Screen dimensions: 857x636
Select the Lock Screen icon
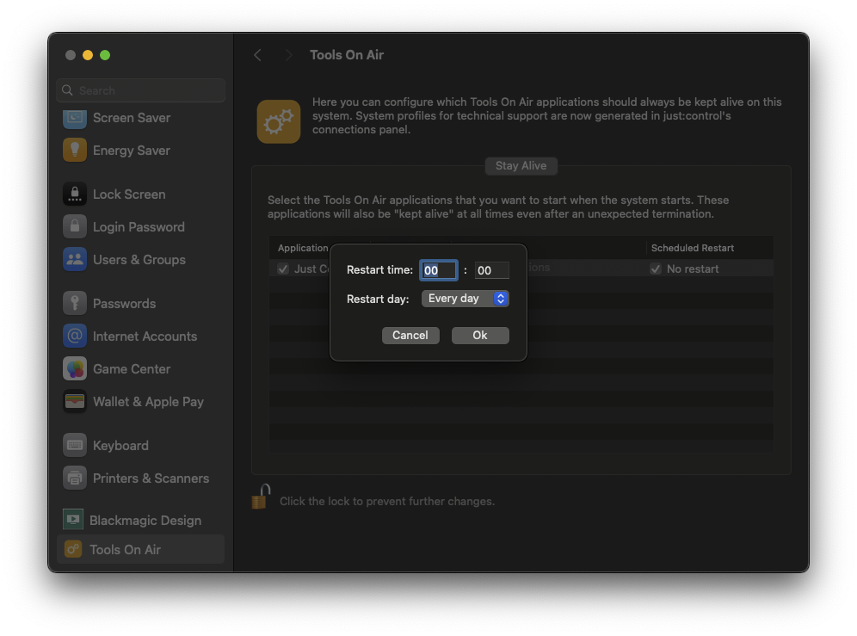click(x=75, y=195)
